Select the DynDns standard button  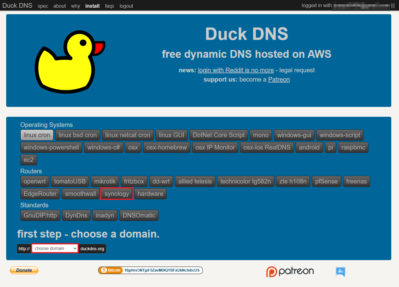point(76,215)
